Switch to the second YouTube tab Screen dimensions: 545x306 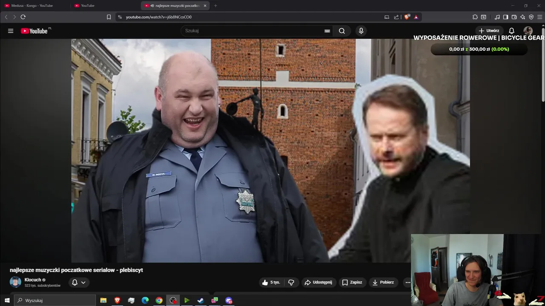click(105, 6)
